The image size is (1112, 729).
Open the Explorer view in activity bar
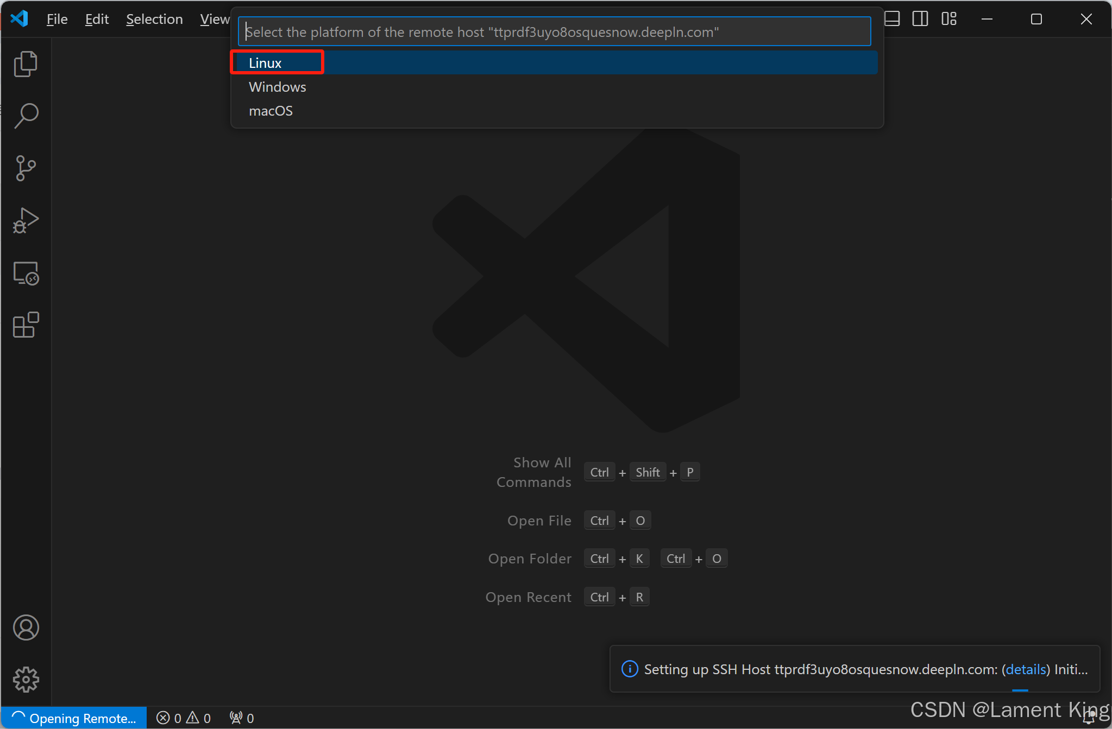pyautogui.click(x=26, y=64)
